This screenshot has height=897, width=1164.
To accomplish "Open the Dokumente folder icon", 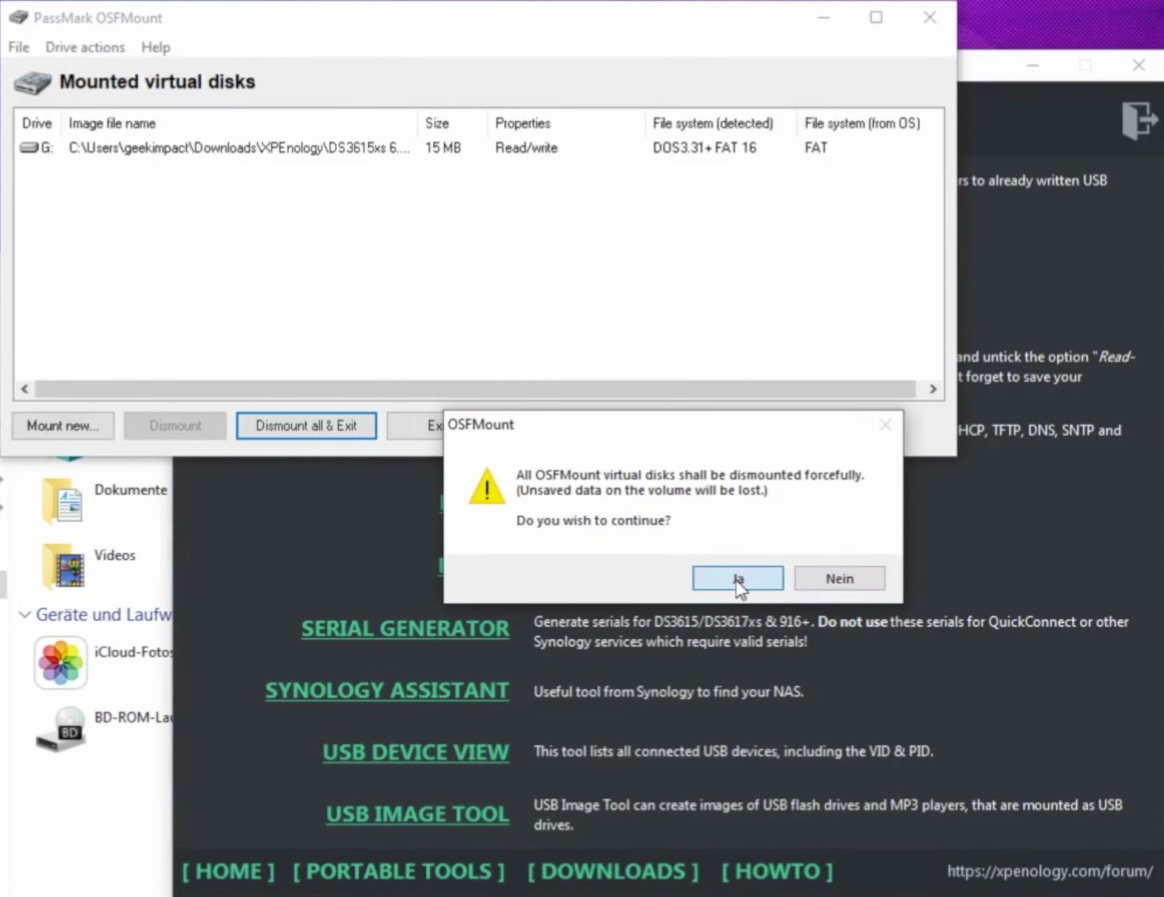I will click(x=63, y=501).
